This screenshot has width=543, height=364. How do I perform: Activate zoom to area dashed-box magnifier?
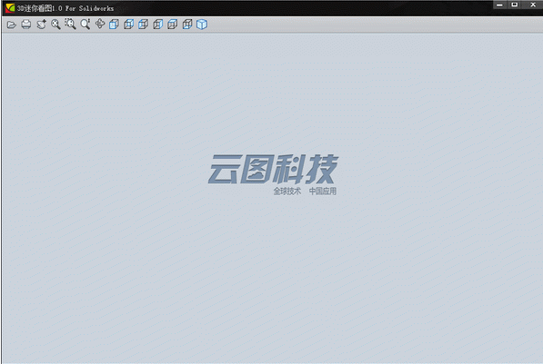[70, 24]
